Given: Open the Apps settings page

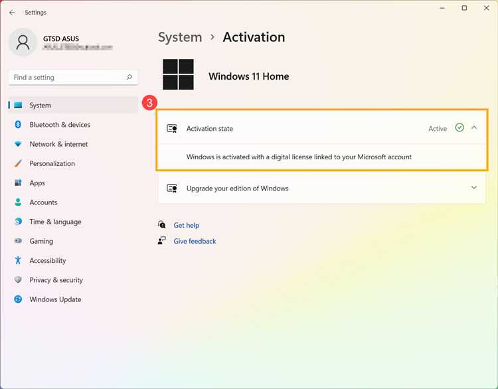Looking at the screenshot, I should tap(73, 183).
